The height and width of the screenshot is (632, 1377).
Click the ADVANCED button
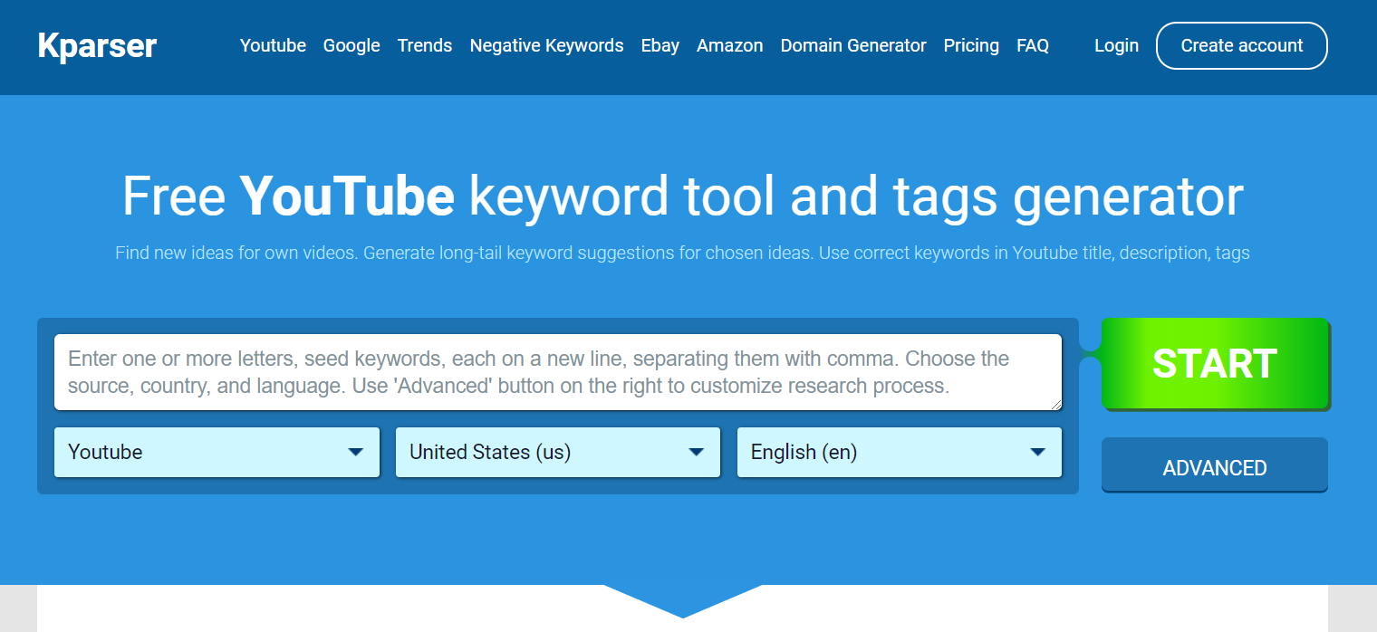click(x=1215, y=466)
